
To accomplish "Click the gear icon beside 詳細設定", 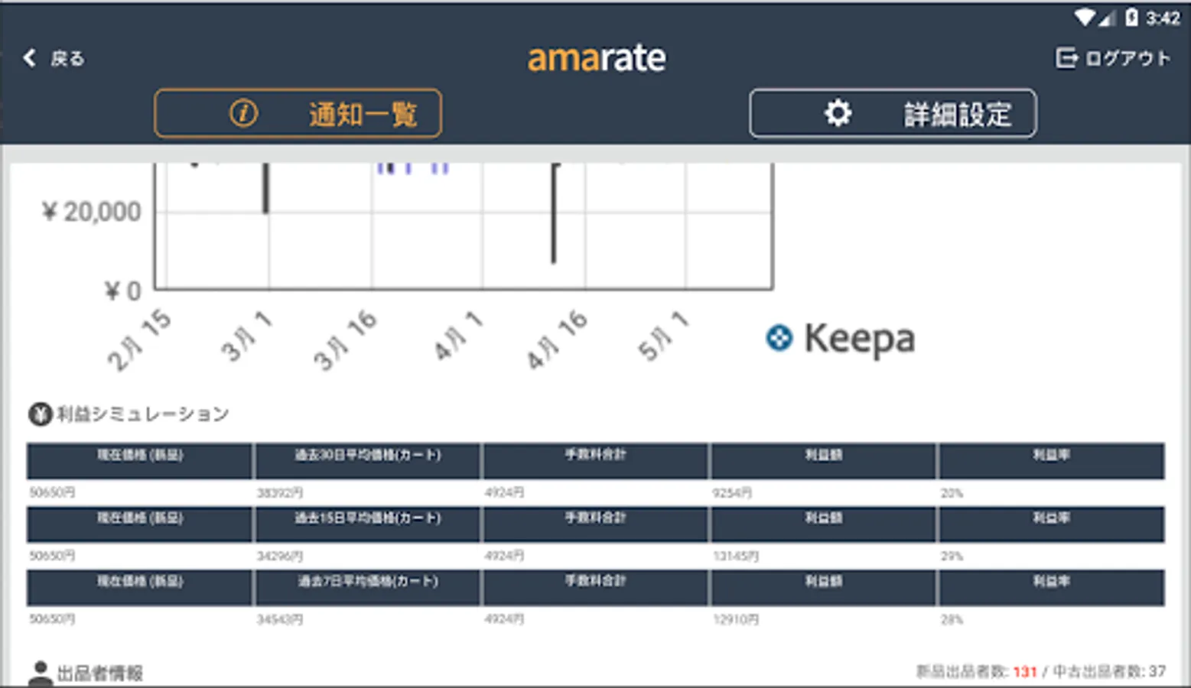I will pos(838,112).
